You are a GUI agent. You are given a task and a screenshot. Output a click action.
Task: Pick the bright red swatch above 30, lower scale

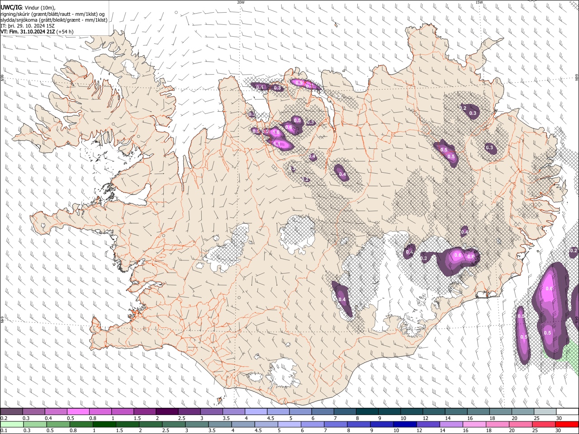click(x=566, y=425)
